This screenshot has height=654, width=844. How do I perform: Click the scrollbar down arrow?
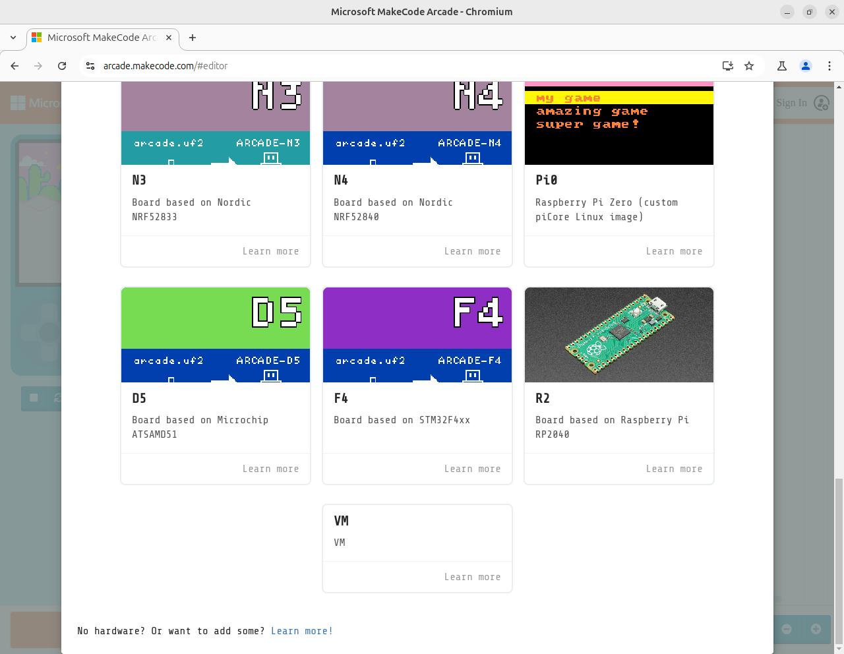tap(839, 649)
